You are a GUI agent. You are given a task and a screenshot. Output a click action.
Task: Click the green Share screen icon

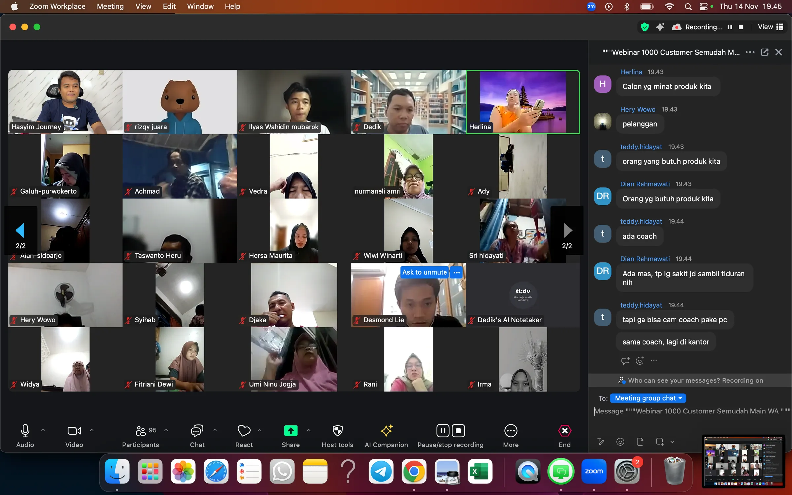[290, 431]
